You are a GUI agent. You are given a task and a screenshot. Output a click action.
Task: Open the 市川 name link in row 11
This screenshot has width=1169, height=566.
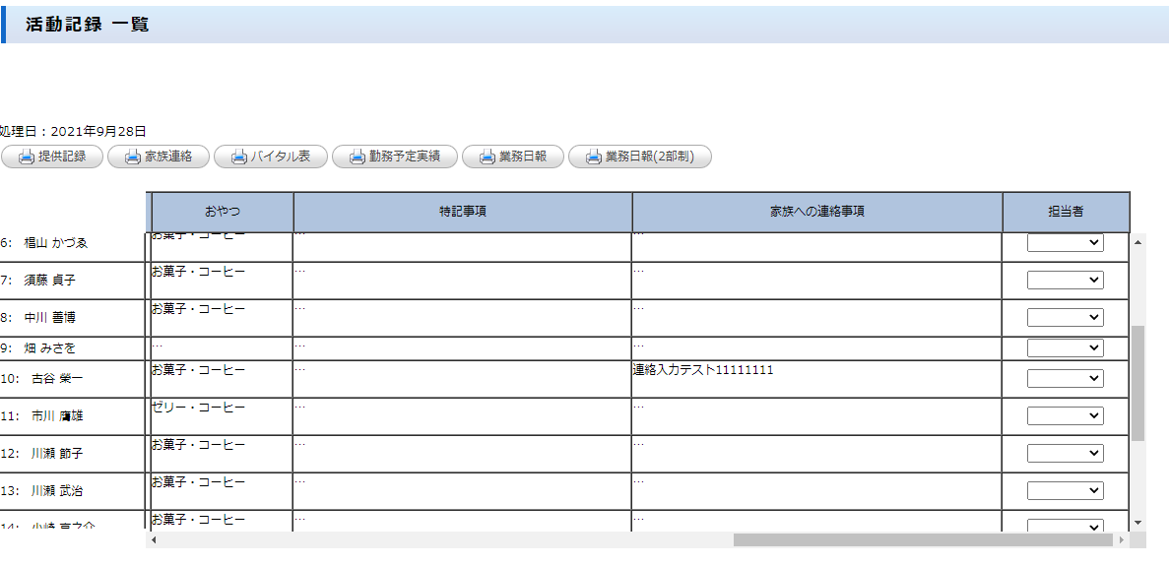click(x=43, y=416)
